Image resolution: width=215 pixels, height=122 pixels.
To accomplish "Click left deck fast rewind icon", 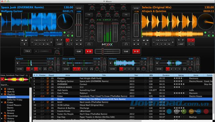I will pos(22,40).
